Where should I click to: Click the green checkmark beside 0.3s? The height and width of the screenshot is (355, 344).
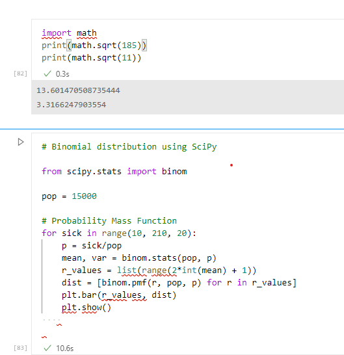click(x=47, y=73)
